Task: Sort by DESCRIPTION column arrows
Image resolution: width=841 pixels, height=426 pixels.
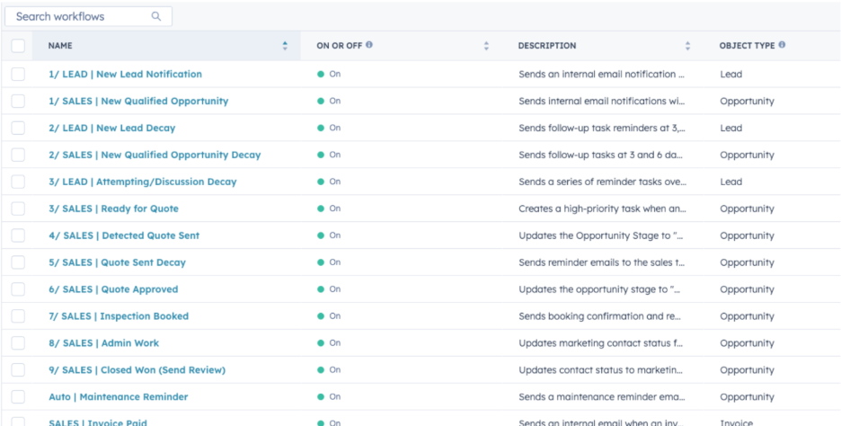Action: [687, 46]
